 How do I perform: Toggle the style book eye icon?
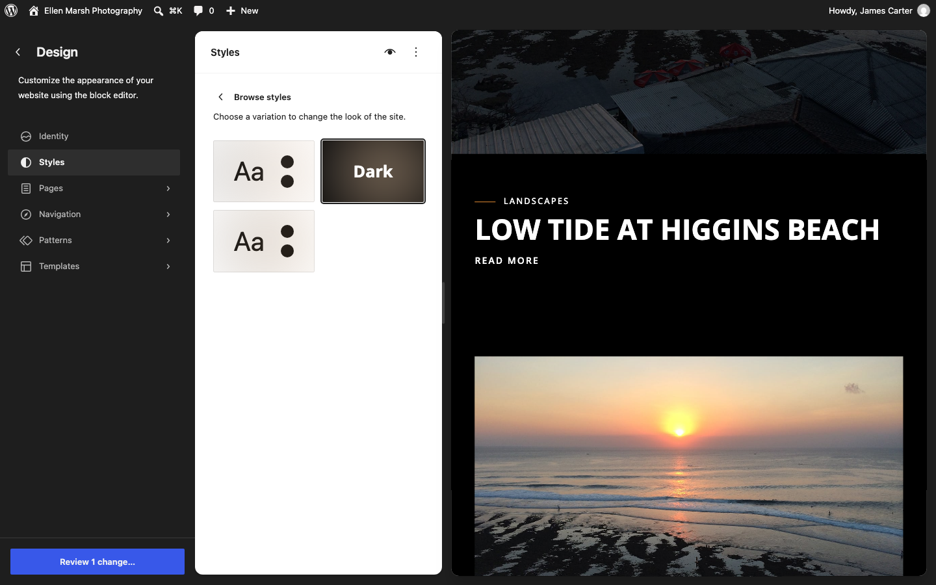click(390, 52)
